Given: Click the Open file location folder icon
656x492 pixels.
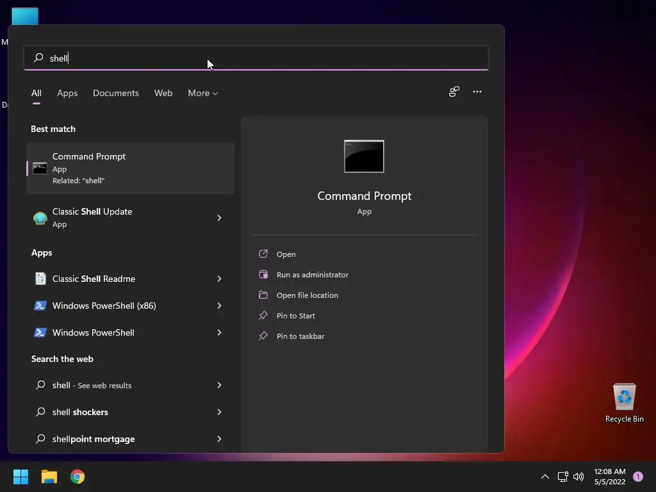Looking at the screenshot, I should pos(263,295).
